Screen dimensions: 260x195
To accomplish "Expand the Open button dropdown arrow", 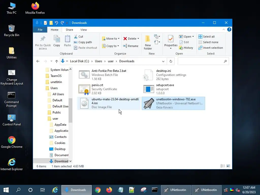I will [x=193, y=37].
